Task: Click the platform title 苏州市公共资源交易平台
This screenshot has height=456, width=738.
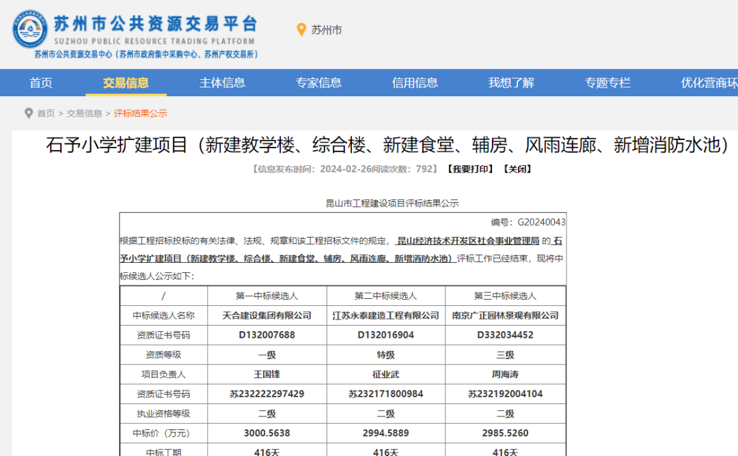Action: (156, 25)
